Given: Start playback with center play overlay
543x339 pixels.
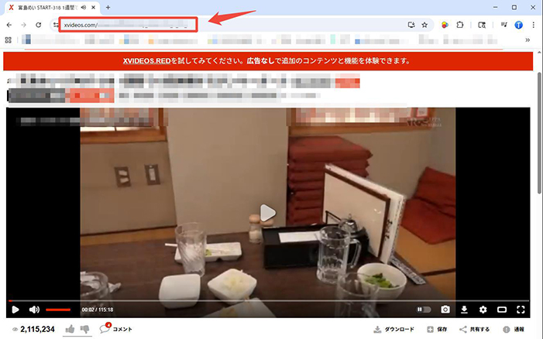Looking at the screenshot, I should [268, 213].
